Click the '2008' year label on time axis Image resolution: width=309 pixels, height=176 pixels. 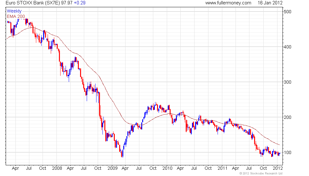(57, 168)
